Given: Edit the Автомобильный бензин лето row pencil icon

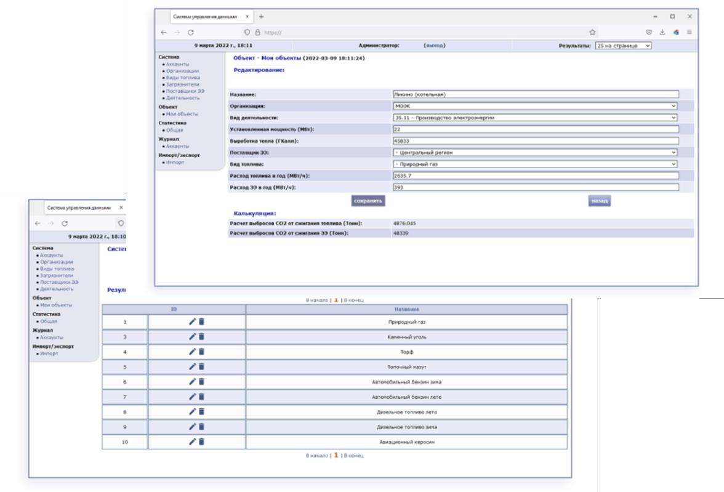Looking at the screenshot, I should pyautogui.click(x=192, y=397).
